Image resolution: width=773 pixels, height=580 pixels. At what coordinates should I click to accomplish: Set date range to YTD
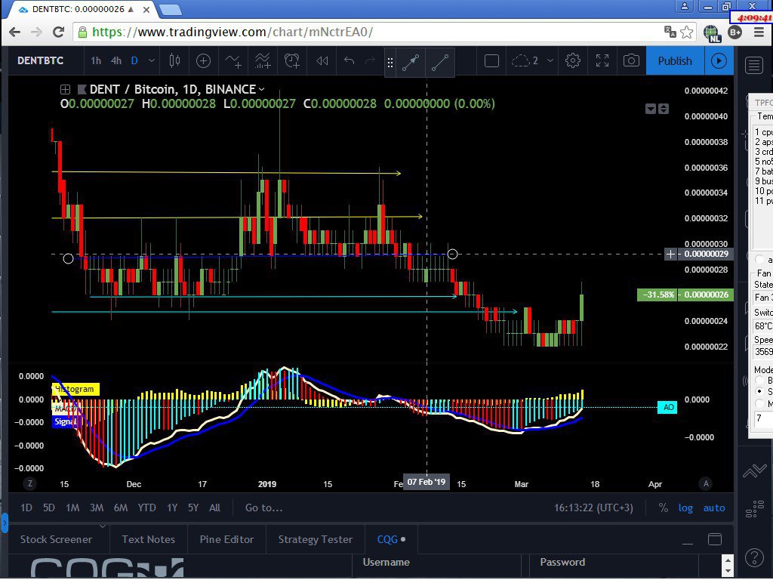146,507
